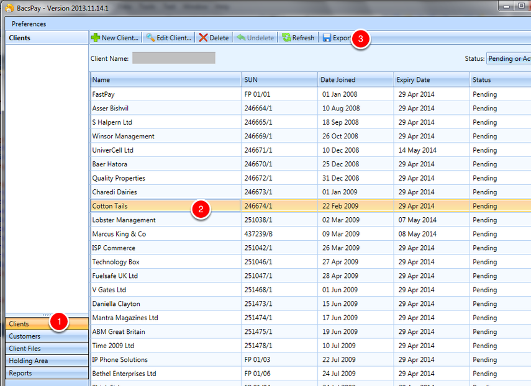Sort by the SUN column header
The image size is (531, 386).
tap(279, 80)
